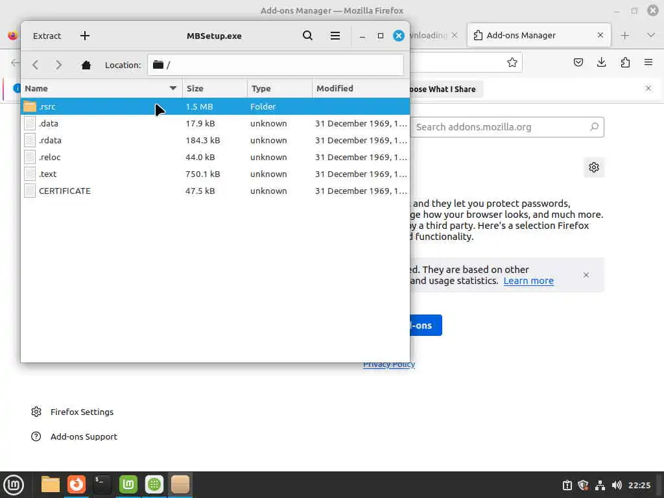The width and height of the screenshot is (664, 498).
Task: Close the downloading tab in Firefox
Action: [455, 35]
